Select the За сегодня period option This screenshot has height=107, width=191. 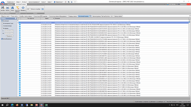[x=2, y=21]
